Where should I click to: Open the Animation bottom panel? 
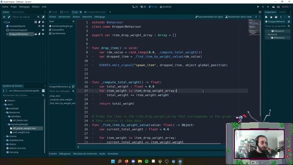[x=113, y=154]
